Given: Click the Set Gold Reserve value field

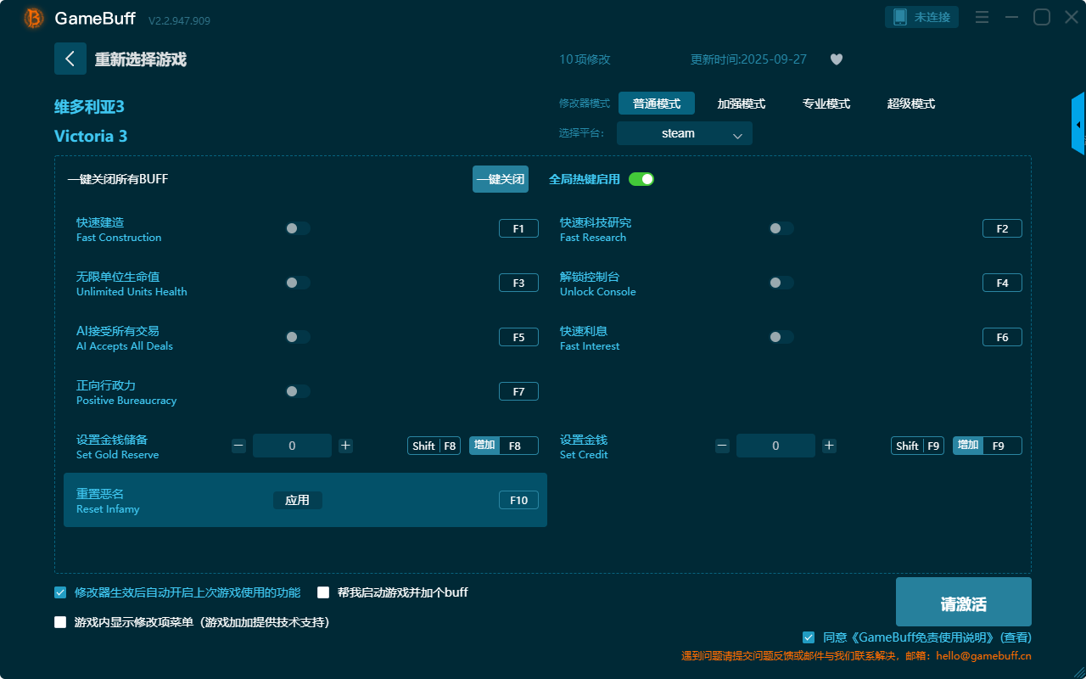Looking at the screenshot, I should tap(292, 446).
